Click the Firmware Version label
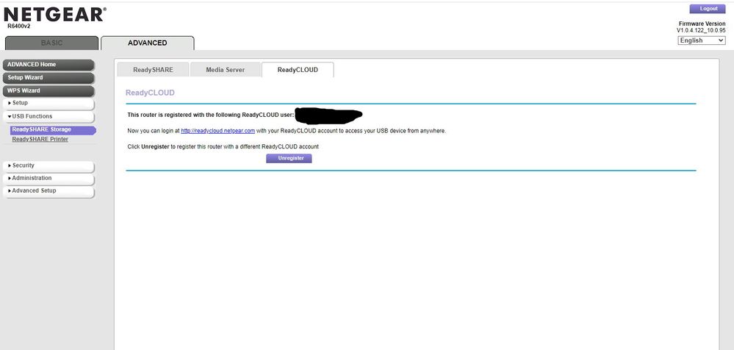The width and height of the screenshot is (734, 350). click(702, 24)
